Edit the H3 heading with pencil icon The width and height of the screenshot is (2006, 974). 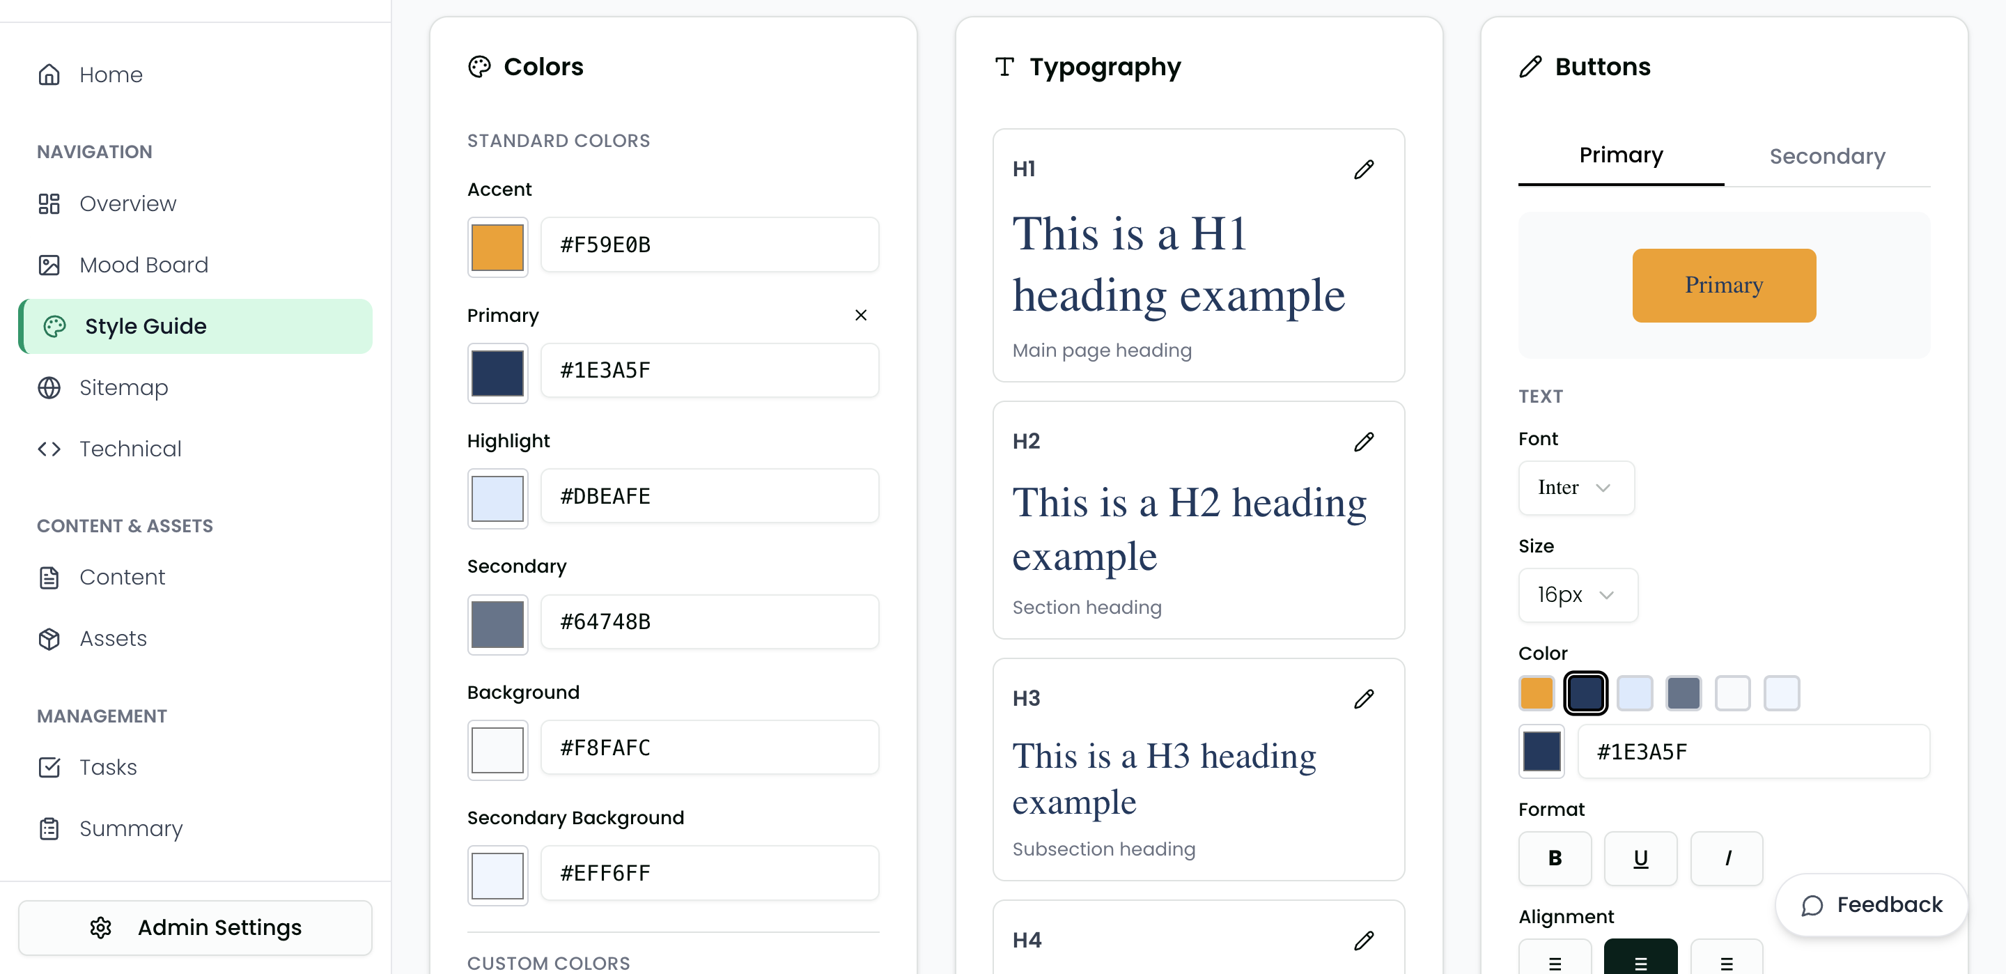(1364, 699)
